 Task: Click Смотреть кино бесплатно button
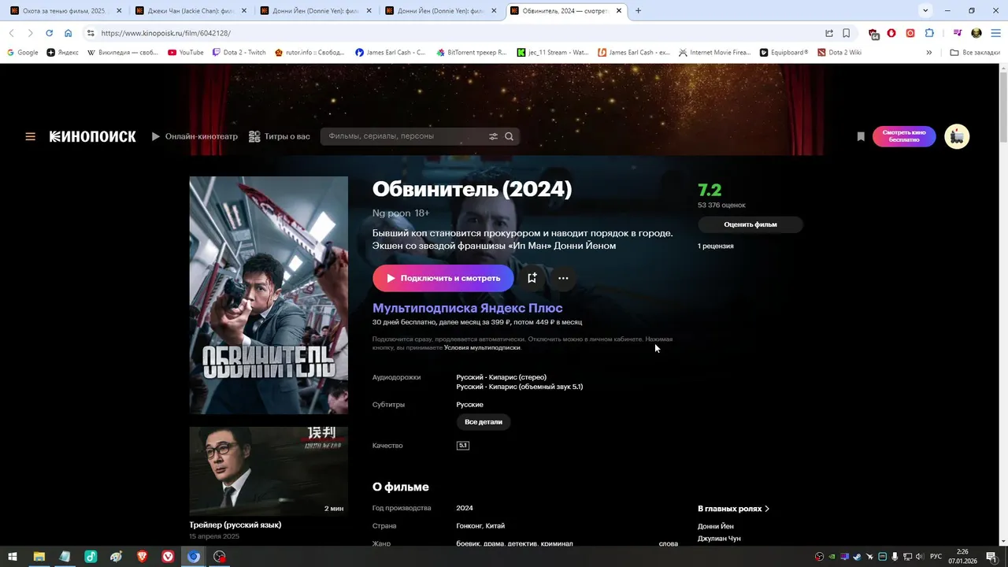point(904,136)
